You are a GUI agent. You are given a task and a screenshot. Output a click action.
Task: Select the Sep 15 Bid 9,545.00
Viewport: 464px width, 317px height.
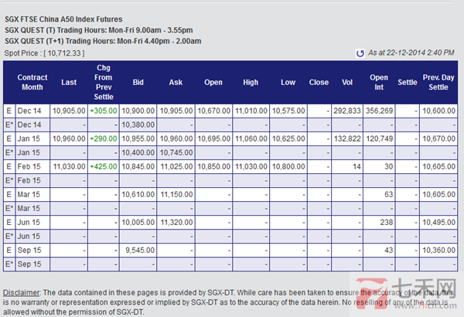140,250
